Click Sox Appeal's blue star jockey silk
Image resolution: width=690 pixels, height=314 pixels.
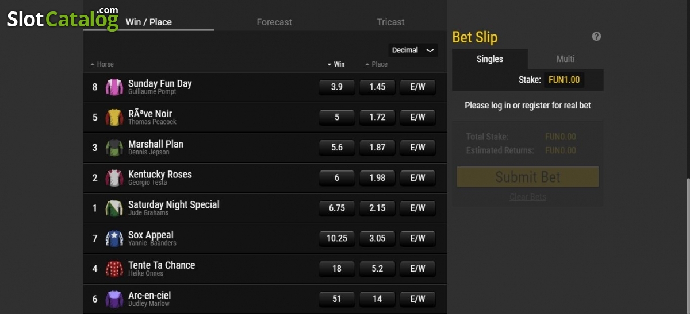(114, 238)
